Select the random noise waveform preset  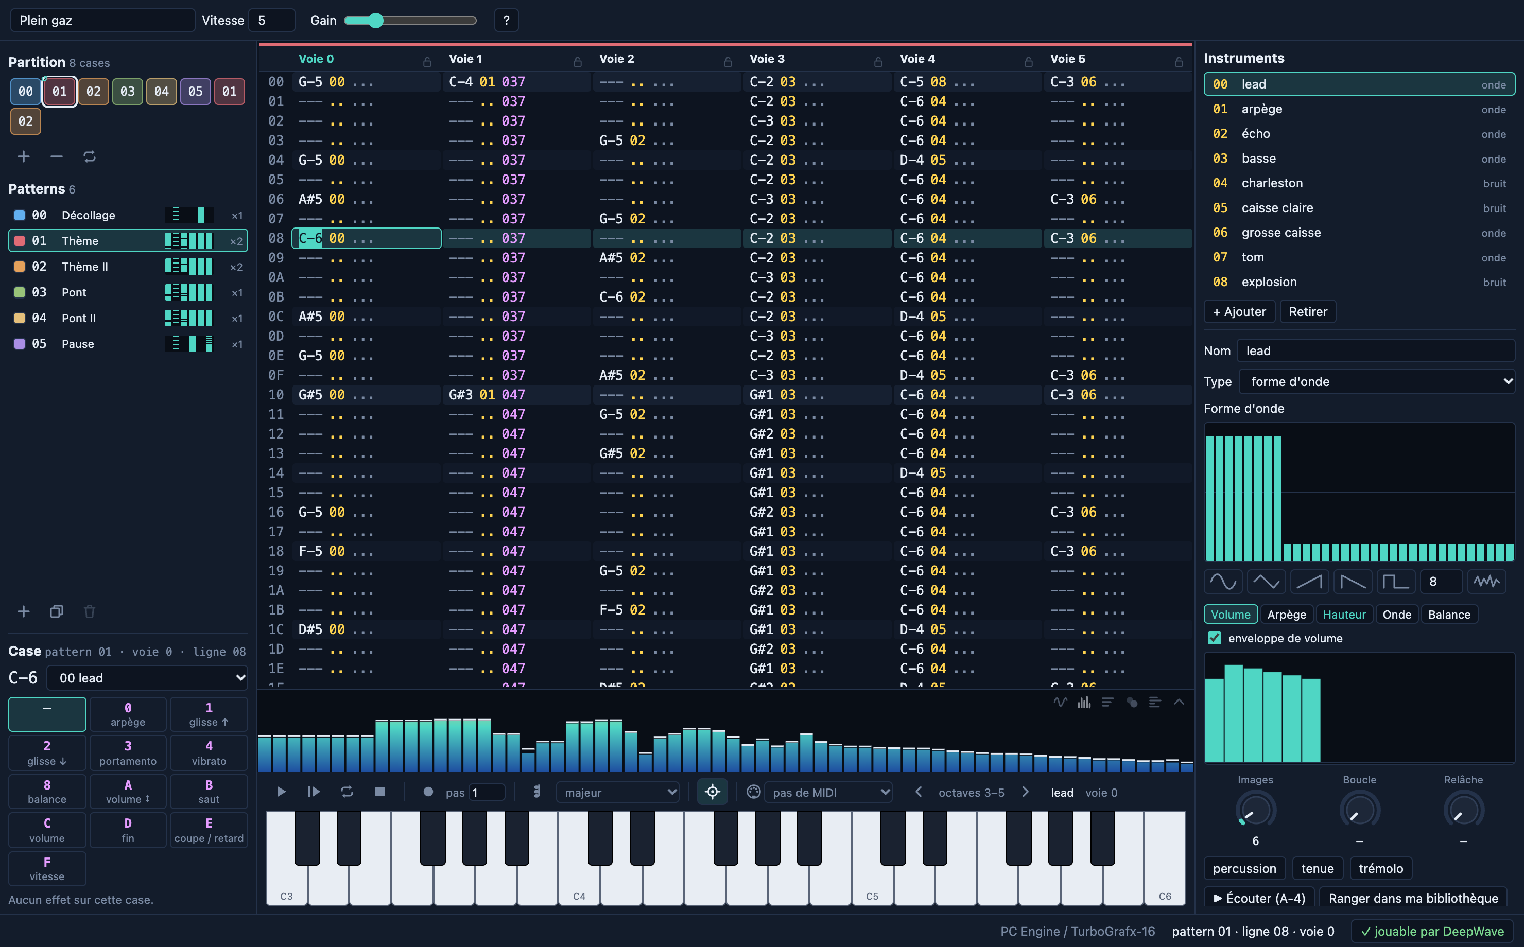pyautogui.click(x=1486, y=582)
